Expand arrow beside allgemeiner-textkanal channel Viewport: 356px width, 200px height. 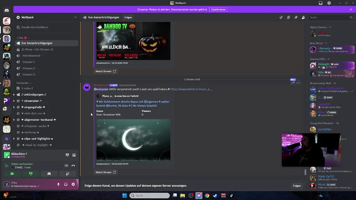(14, 120)
